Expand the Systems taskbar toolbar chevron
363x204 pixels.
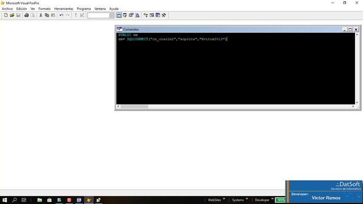tap(247, 199)
